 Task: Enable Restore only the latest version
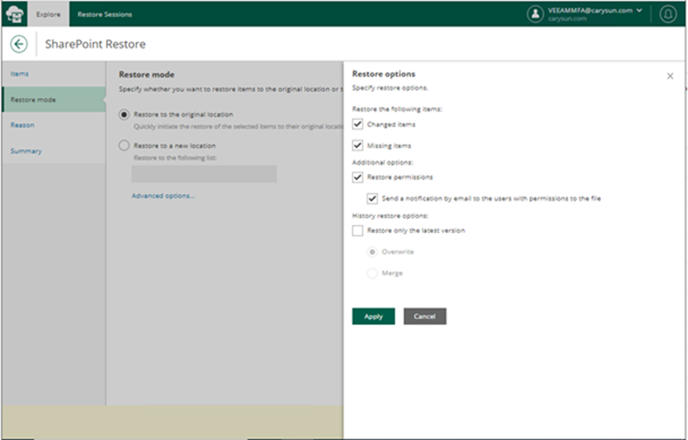[x=358, y=230]
